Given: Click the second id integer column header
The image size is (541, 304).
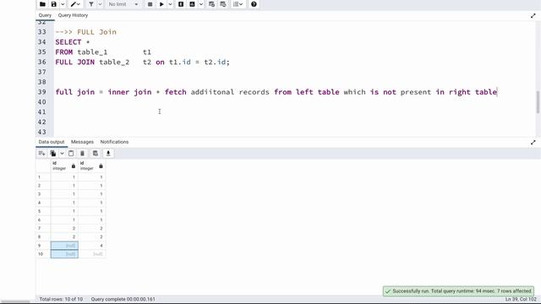Looking at the screenshot, I should coord(92,166).
